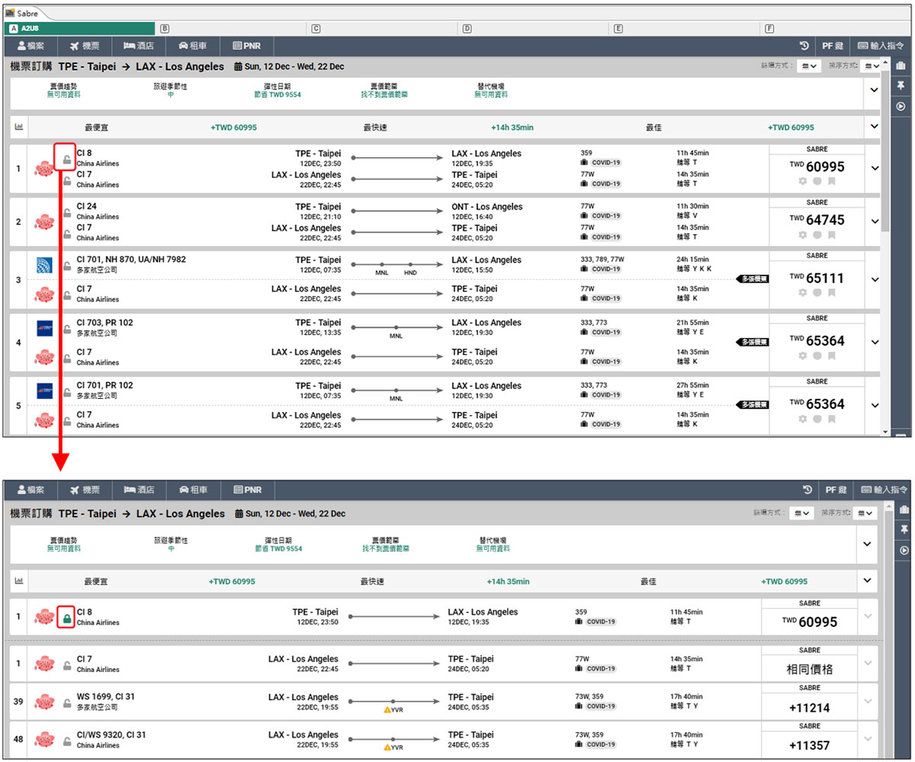Expand itinerary 1 priced TWD 60995 in Sabre window

tap(875, 168)
